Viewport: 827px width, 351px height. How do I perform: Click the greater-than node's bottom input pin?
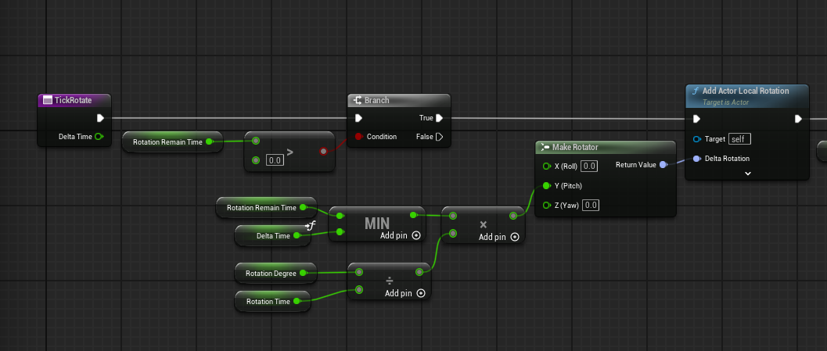click(256, 159)
